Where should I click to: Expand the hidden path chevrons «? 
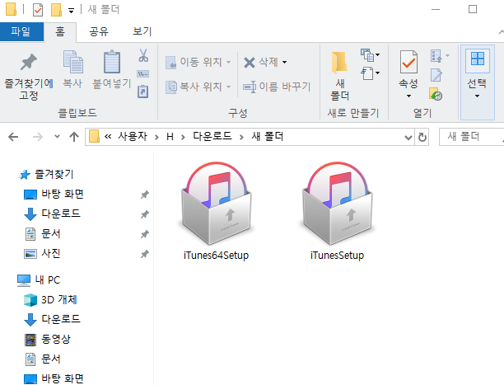click(x=108, y=137)
